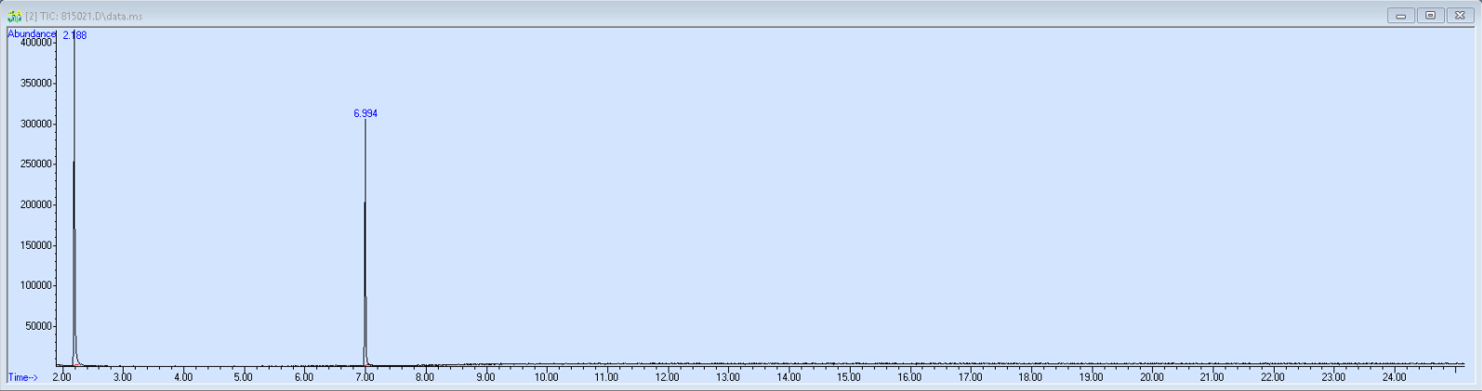Select the 2.188 retention time peak label
The width and height of the screenshot is (1482, 391).
[x=75, y=35]
